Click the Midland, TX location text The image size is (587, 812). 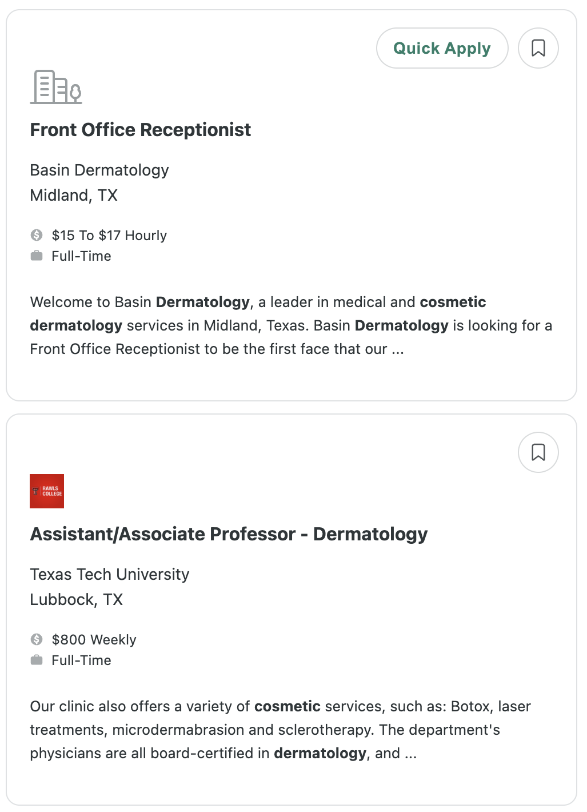coord(74,196)
